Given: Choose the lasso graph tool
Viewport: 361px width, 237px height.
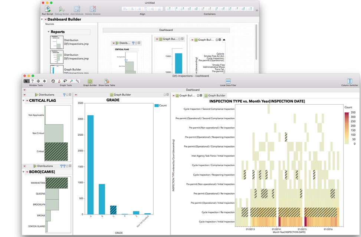Looking at the screenshot, I should [65, 81].
